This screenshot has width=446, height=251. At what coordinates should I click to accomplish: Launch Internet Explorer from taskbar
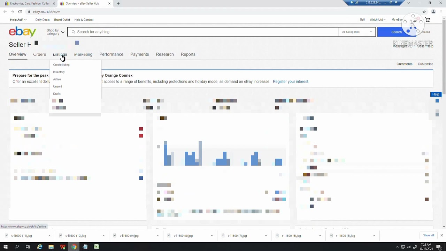click(x=40, y=247)
